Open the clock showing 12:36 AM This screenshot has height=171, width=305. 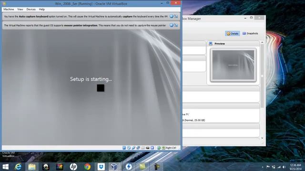(295, 167)
